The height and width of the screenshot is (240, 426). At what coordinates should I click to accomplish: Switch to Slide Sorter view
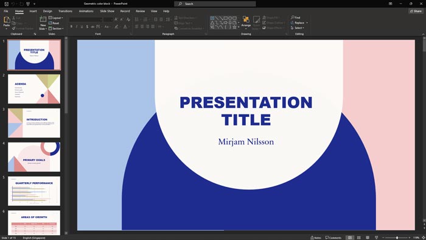tap(359, 238)
